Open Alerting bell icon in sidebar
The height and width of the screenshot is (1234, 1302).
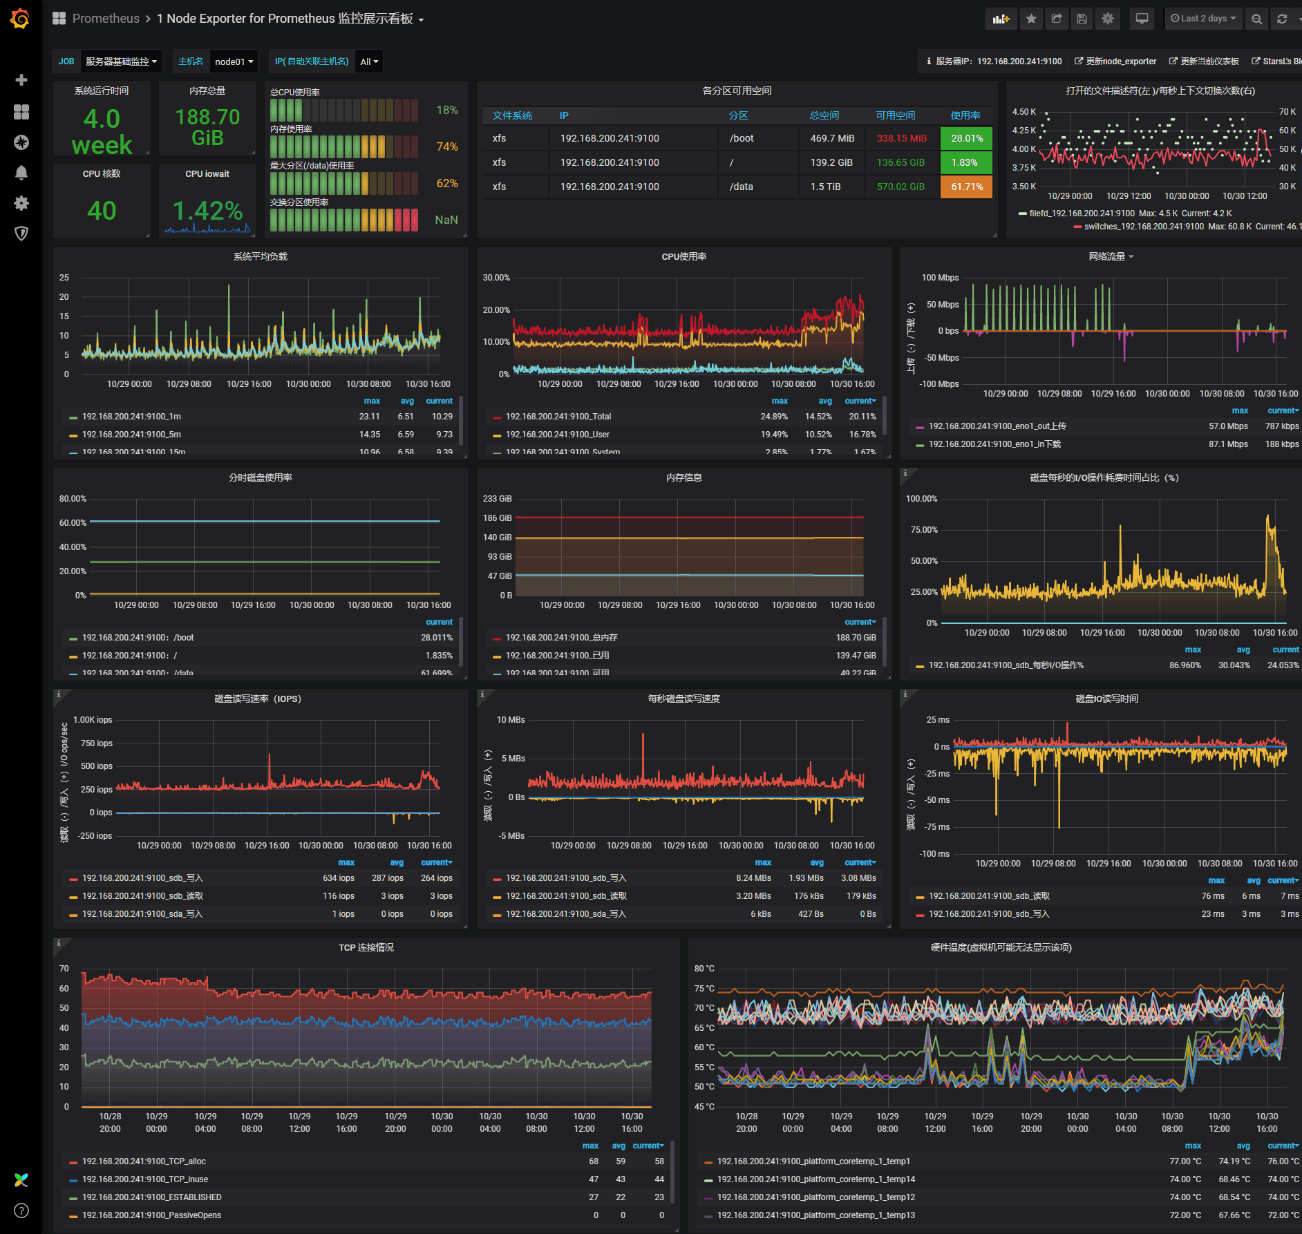click(21, 173)
